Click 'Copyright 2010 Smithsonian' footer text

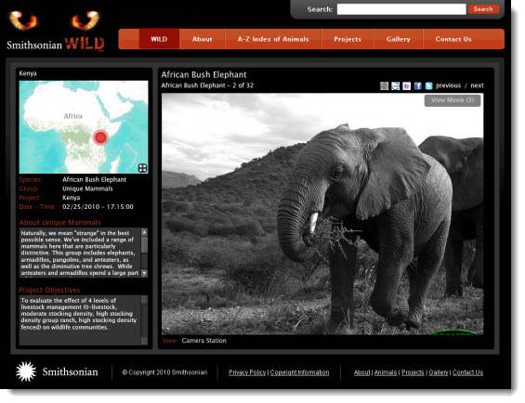[164, 372]
